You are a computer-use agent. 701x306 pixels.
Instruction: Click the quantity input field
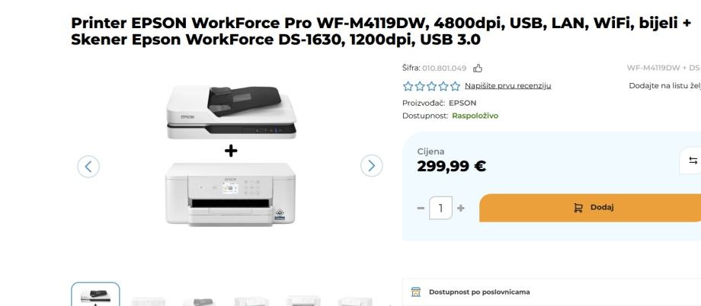pos(441,208)
